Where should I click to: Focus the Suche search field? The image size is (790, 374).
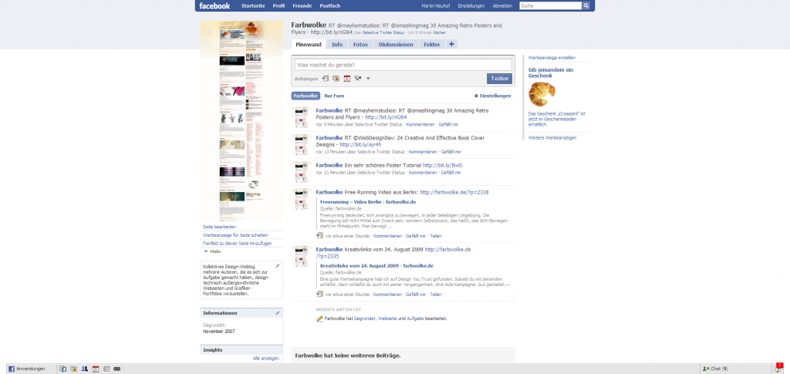click(x=550, y=6)
